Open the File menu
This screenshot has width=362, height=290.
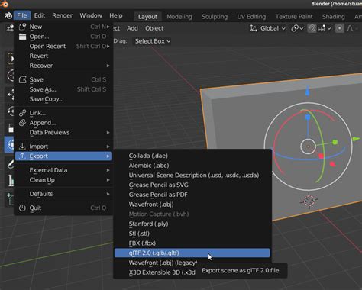22,15
